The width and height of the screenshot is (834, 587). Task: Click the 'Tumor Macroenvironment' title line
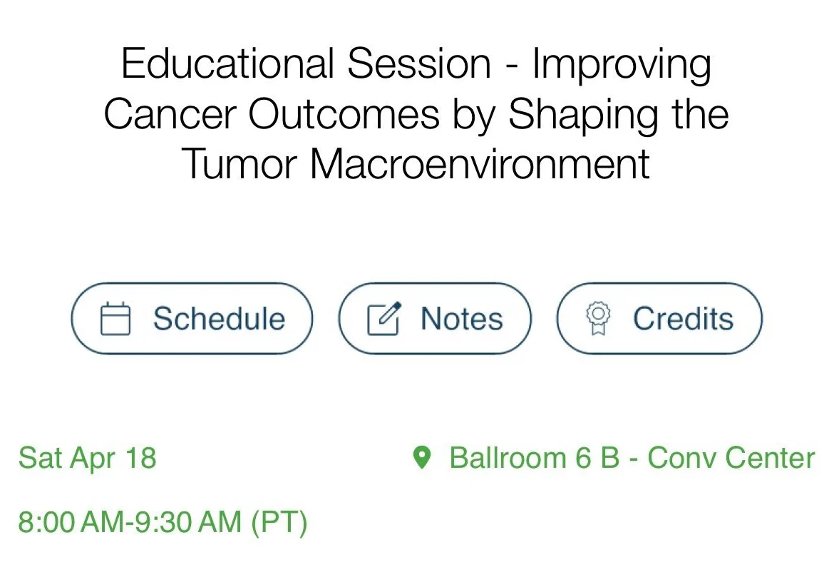pyautogui.click(x=416, y=163)
